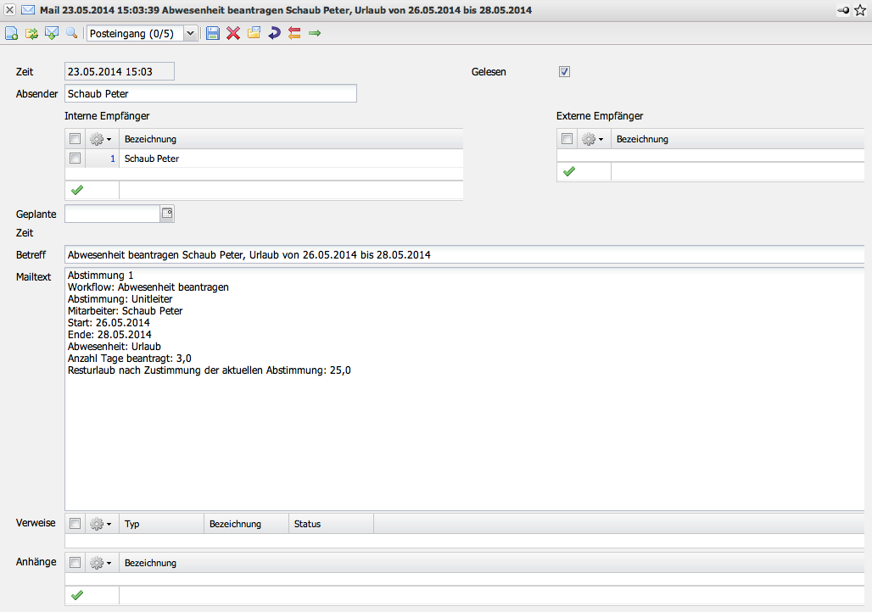Expand the gear menu in Interne Empfänger table
The height and width of the screenshot is (612, 872).
click(101, 139)
